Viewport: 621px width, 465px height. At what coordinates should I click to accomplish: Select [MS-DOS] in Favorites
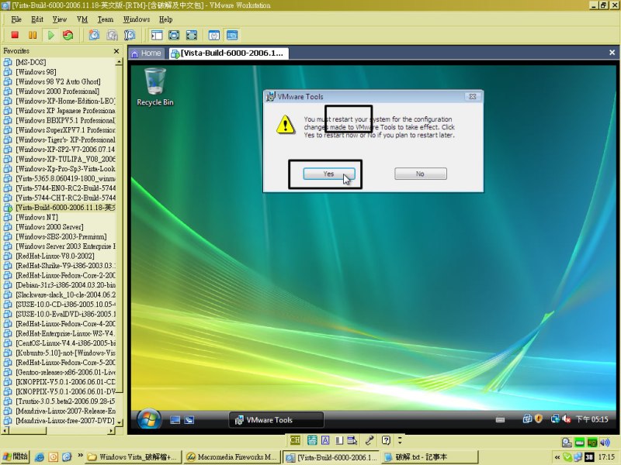[31, 62]
